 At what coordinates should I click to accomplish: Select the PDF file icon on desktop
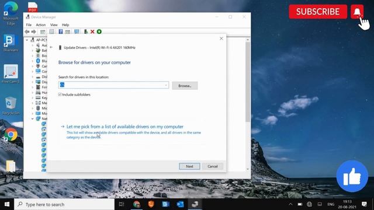33,6
